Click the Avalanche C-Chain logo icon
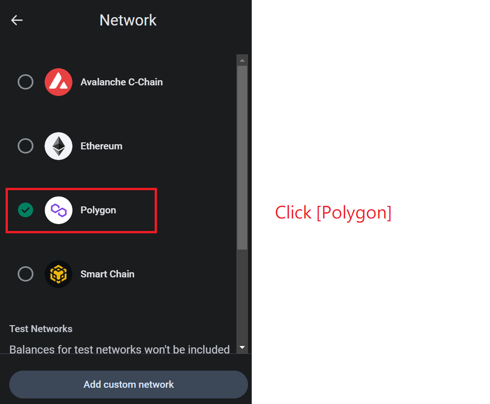The height and width of the screenshot is (404, 490). pyautogui.click(x=59, y=82)
